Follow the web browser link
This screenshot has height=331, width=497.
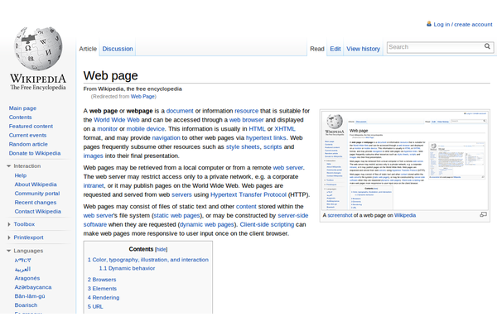tap(246, 120)
